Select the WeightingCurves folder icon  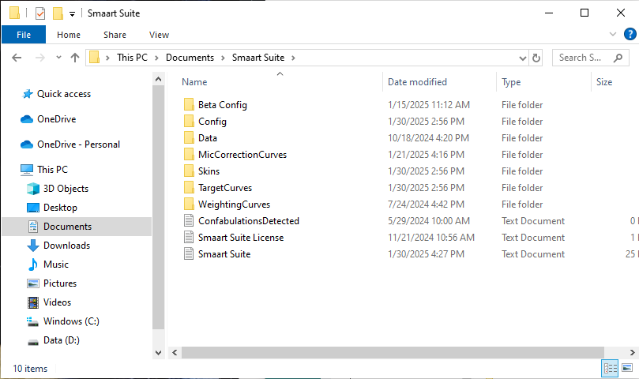189,205
